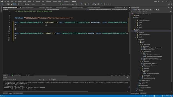Expand the Private folder

pyautogui.click(x=139, y=41)
